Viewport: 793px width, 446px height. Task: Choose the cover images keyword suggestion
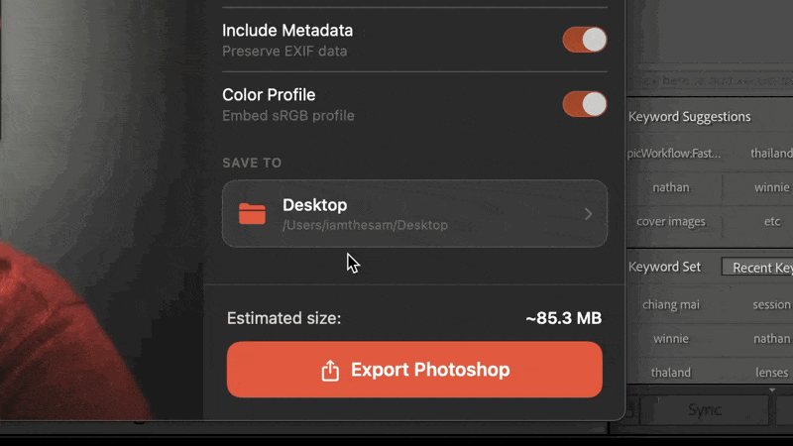[x=671, y=221]
